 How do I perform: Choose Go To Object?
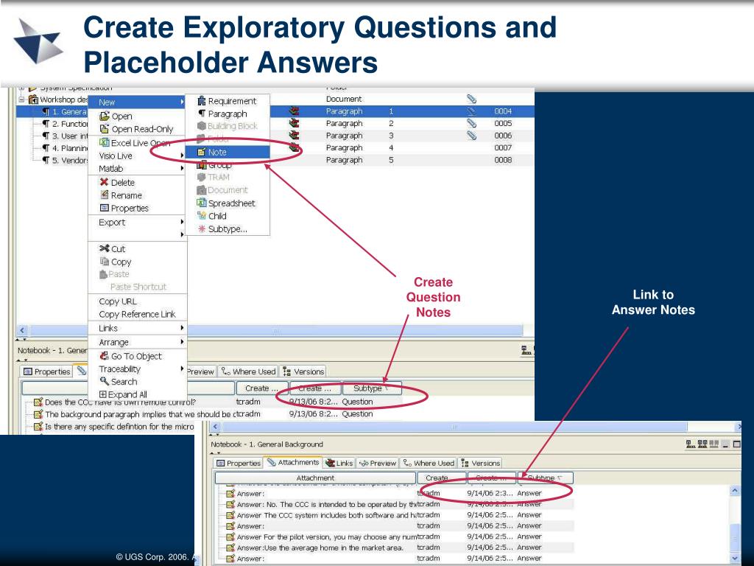138,356
